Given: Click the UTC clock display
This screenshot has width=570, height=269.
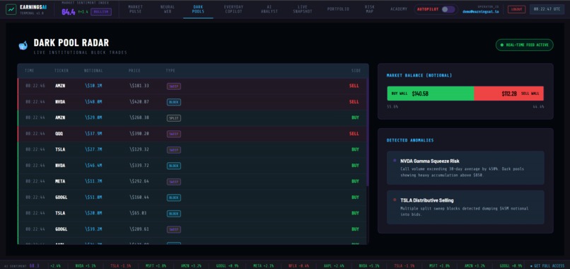Looking at the screenshot, I should 547,9.
